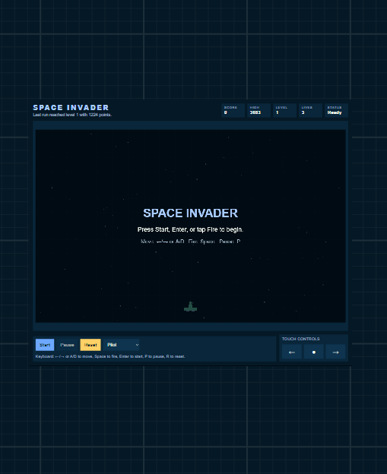Tap the fire dot touch control

pyautogui.click(x=314, y=352)
